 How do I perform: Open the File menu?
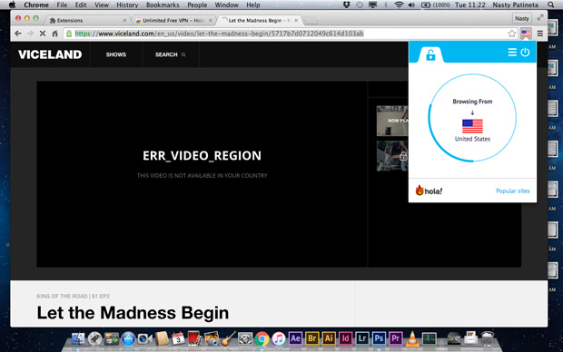[x=62, y=5]
